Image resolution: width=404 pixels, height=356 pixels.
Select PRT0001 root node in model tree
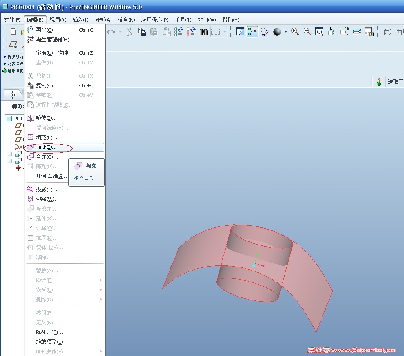click(15, 119)
